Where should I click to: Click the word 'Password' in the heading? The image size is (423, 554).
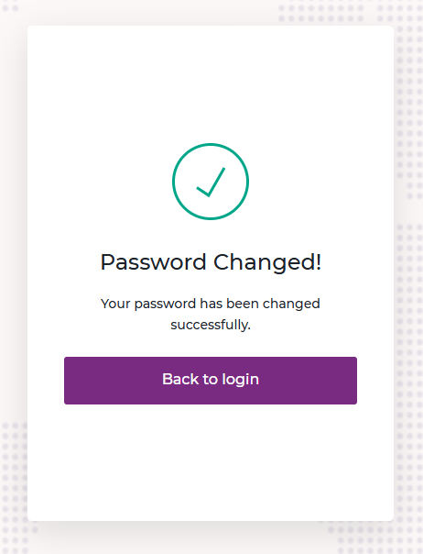153,262
